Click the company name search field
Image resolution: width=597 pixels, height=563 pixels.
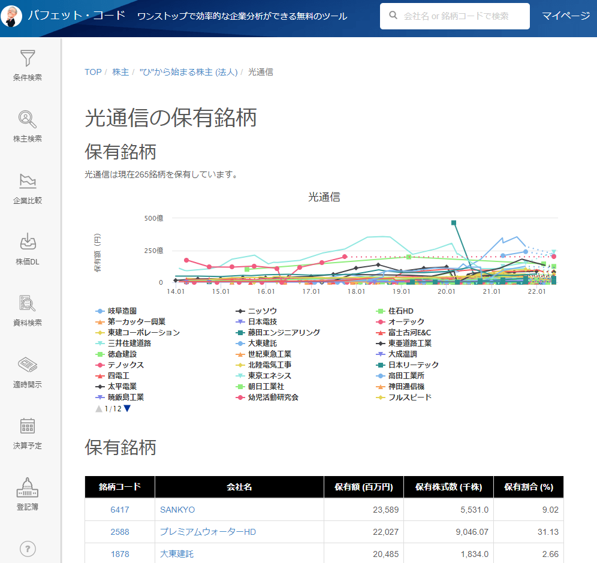pyautogui.click(x=455, y=16)
